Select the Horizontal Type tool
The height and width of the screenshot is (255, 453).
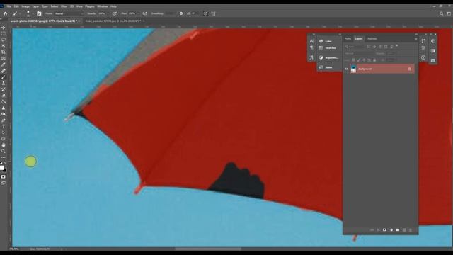(x=4, y=126)
